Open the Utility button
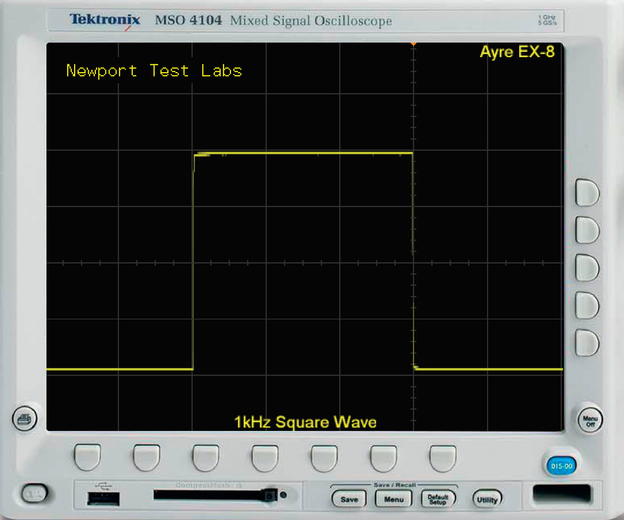The width and height of the screenshot is (624, 520). coord(487,499)
